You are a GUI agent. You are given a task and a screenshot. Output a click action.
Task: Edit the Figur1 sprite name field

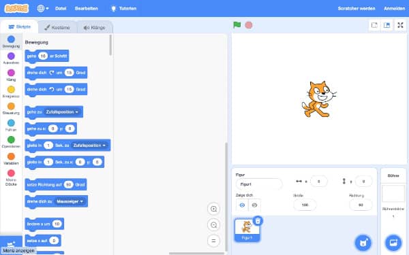[x=258, y=184]
